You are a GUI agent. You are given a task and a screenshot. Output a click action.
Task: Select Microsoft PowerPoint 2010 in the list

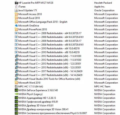click(33, 29)
